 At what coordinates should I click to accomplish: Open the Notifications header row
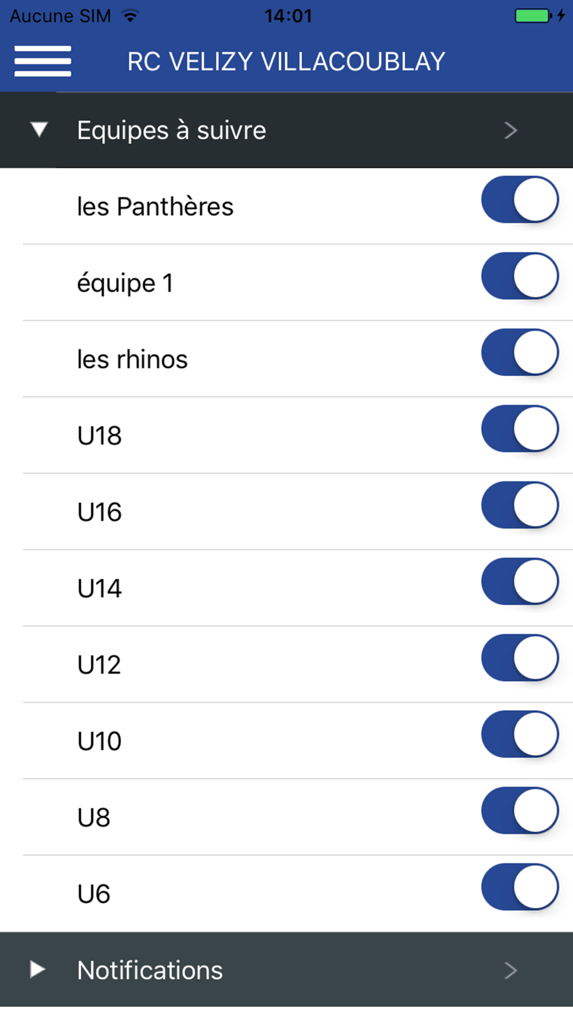pyautogui.click(x=286, y=969)
